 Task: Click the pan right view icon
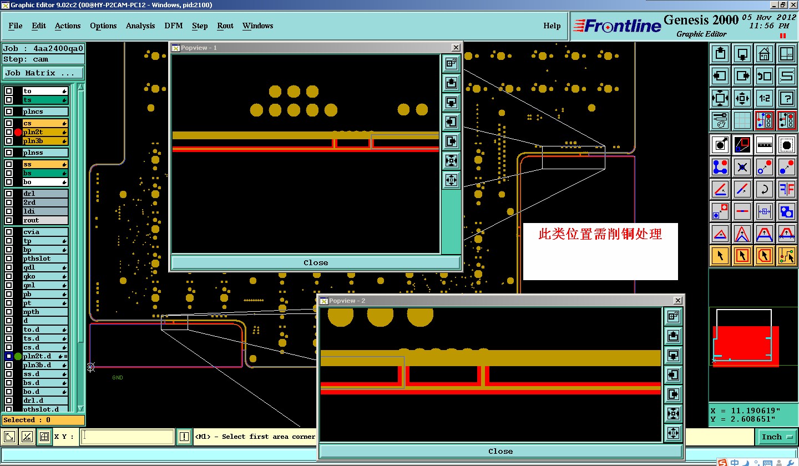point(742,76)
